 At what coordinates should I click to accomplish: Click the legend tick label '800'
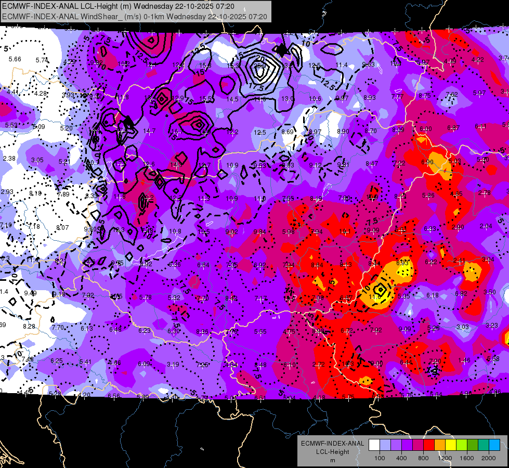click(423, 458)
